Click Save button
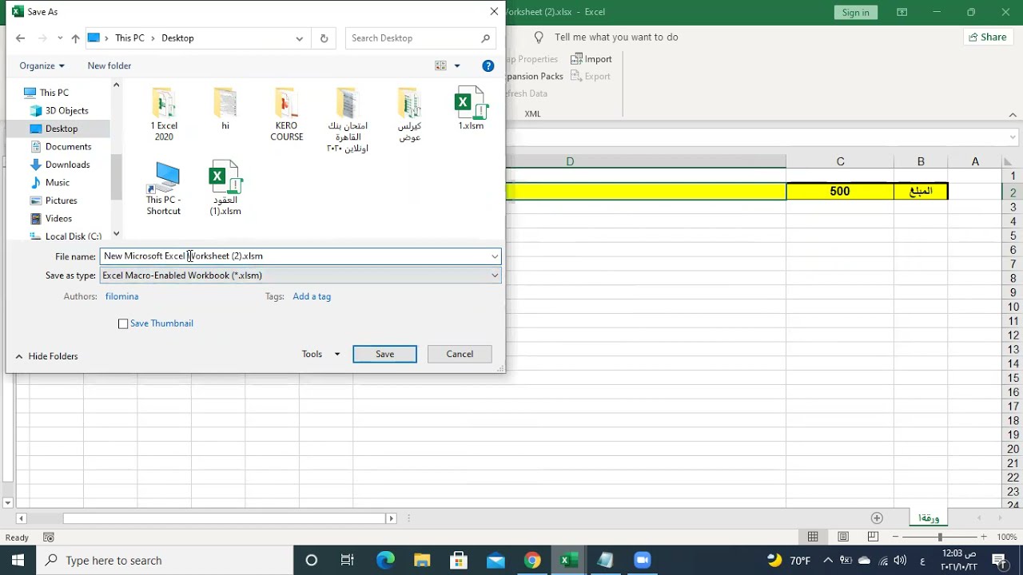1023x575 pixels. (384, 354)
